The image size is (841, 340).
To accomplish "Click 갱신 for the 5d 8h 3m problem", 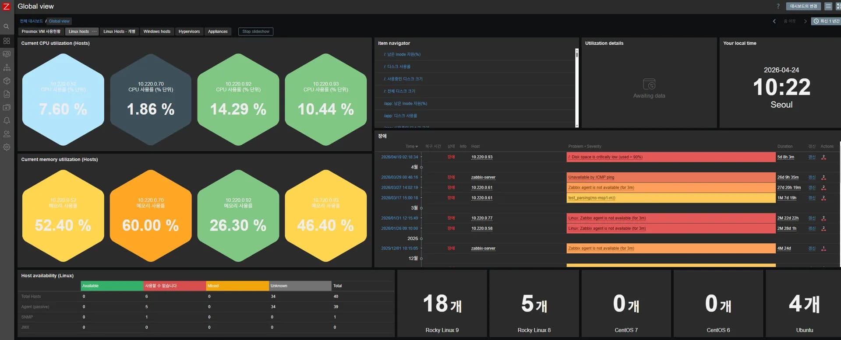I will [x=812, y=157].
